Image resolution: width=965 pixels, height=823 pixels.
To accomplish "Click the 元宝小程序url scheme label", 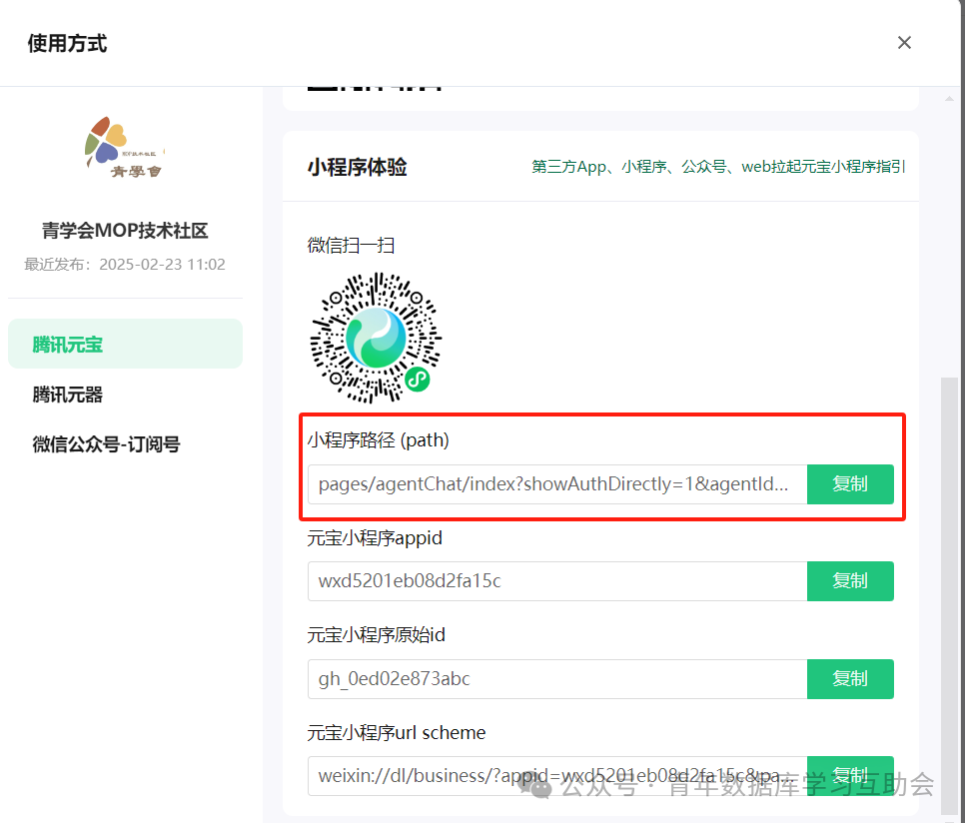I will pos(397,732).
